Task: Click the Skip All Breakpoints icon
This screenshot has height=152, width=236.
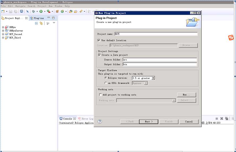Action: pos(27,11)
